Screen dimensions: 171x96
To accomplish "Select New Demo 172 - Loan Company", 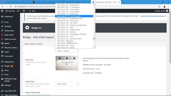I will click(x=74, y=16).
